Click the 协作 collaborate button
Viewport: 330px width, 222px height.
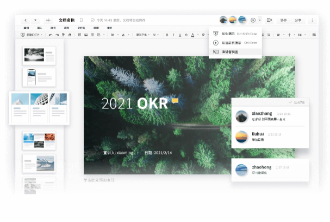283,20
